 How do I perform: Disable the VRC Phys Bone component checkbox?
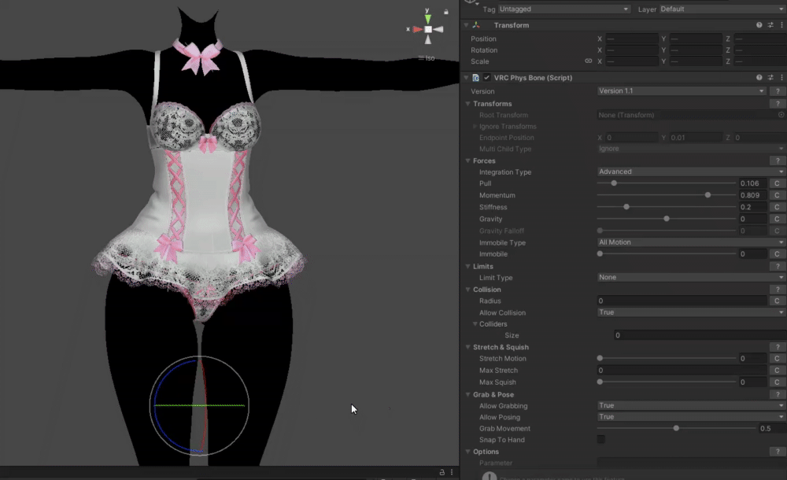487,78
